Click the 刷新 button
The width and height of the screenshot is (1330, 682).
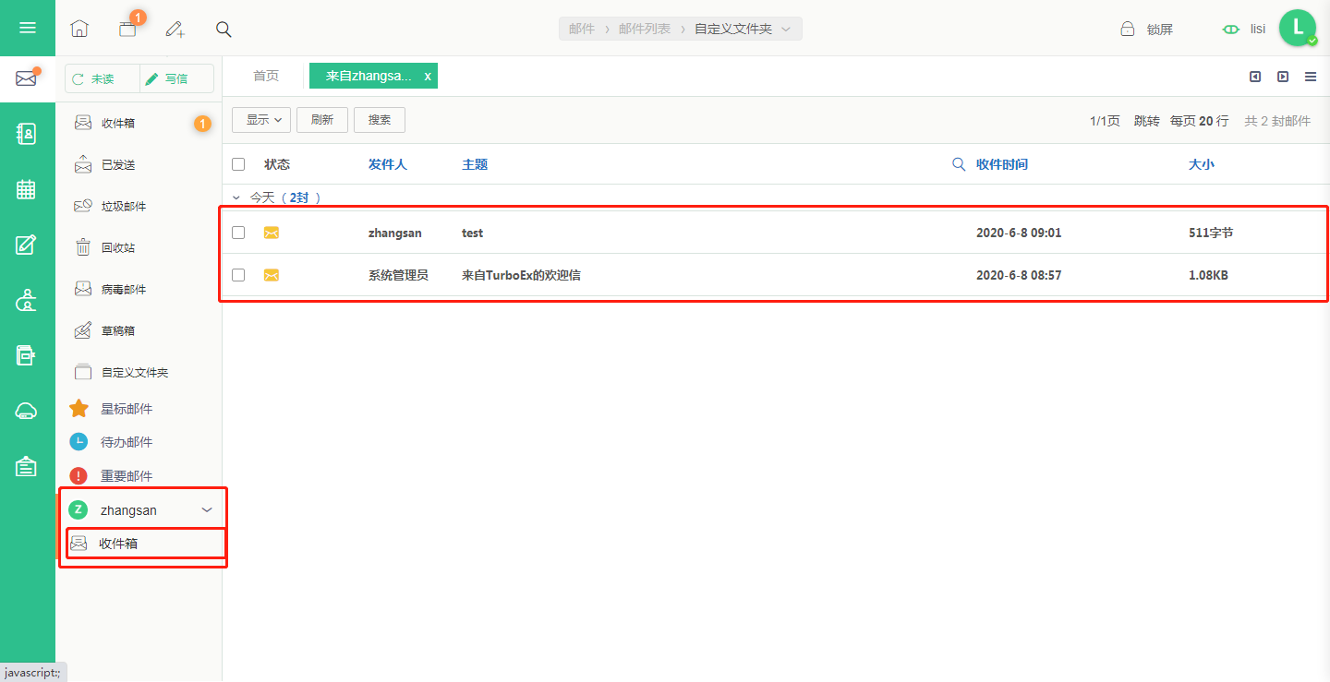point(321,120)
